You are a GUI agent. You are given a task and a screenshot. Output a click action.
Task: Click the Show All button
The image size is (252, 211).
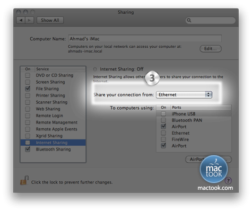pos(50,20)
